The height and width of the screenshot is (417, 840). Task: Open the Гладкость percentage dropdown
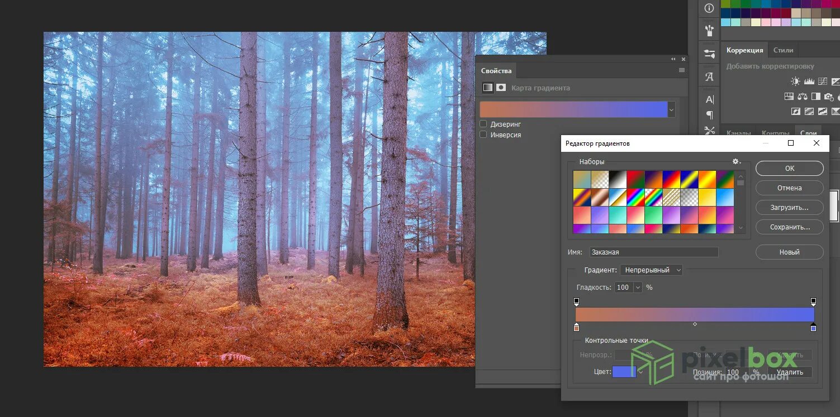[x=637, y=287]
